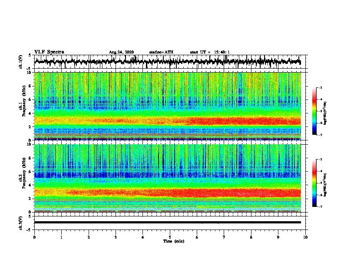Image resolution: width=344 pixels, height=266 pixels.
Task: Click the ch.1 colorbar "-3" label
Action: 321,88
